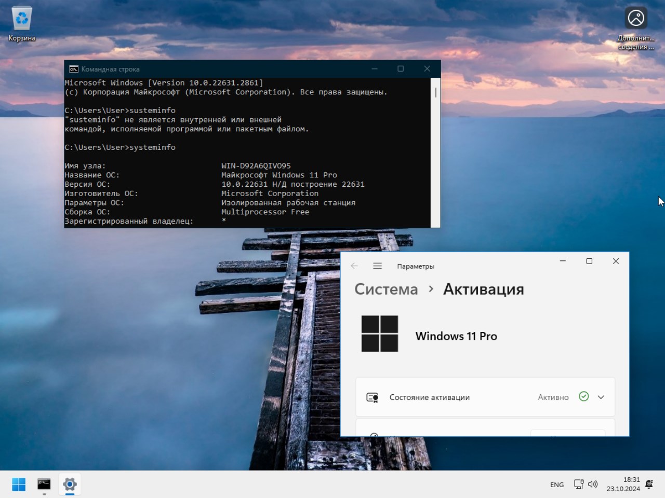Viewport: 665px width, 498px height.
Task: Click the 'Активно' status text
Action: [x=553, y=397]
